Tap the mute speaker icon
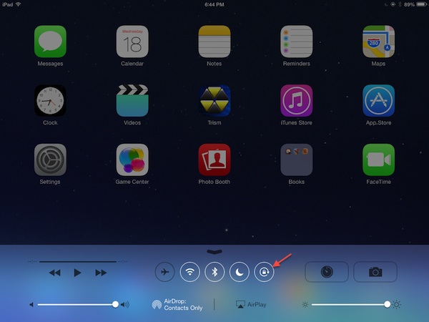Screen dimensions: 429x322 pos(31,305)
